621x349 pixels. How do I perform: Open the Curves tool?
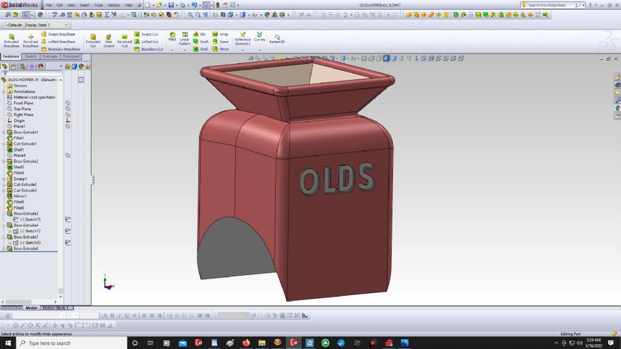click(x=260, y=37)
